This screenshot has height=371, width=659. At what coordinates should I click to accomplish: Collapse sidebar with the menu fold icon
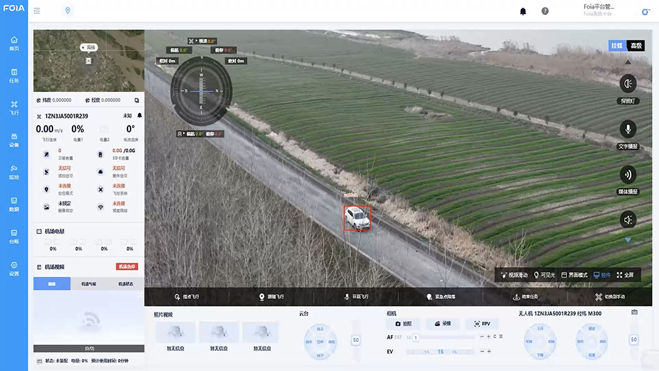37,11
